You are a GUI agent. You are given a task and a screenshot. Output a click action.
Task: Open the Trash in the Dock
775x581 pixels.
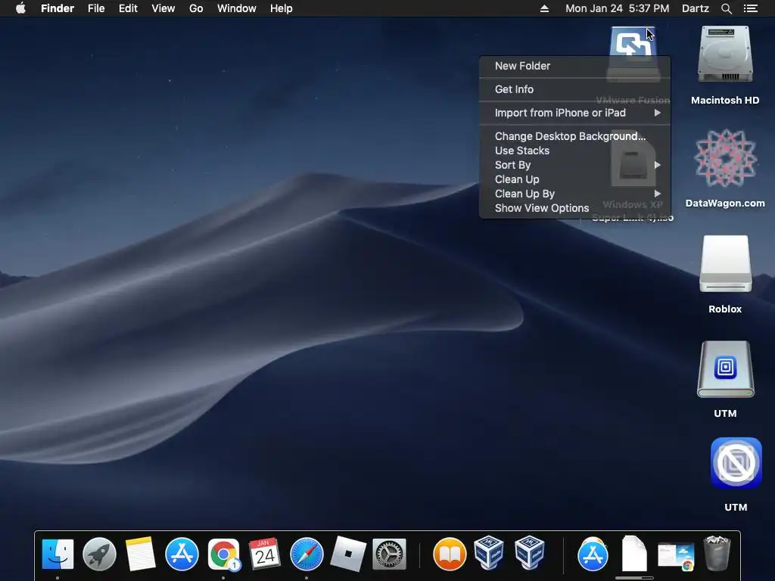click(717, 553)
